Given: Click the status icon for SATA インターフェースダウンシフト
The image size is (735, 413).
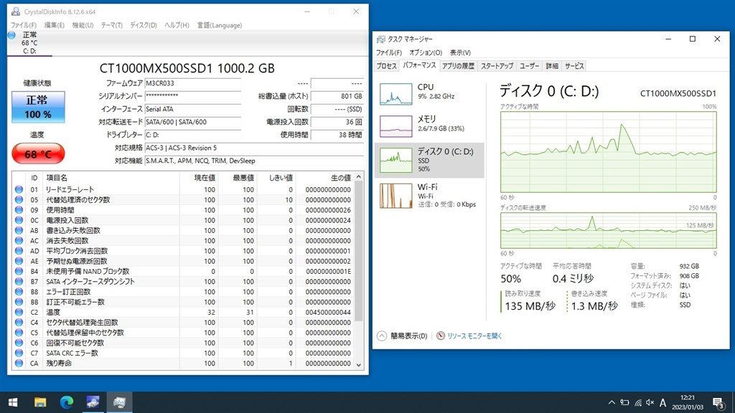Looking at the screenshot, I should 19,281.
